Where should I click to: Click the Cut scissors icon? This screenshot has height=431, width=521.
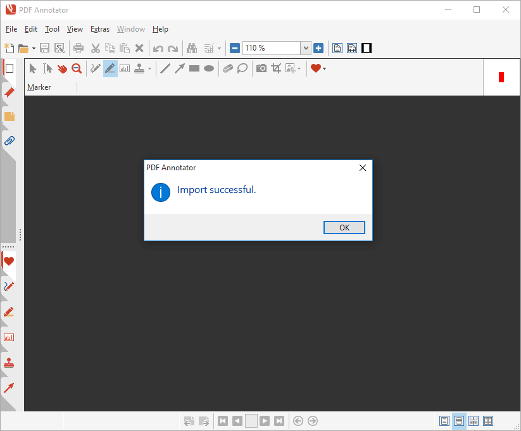(96, 48)
